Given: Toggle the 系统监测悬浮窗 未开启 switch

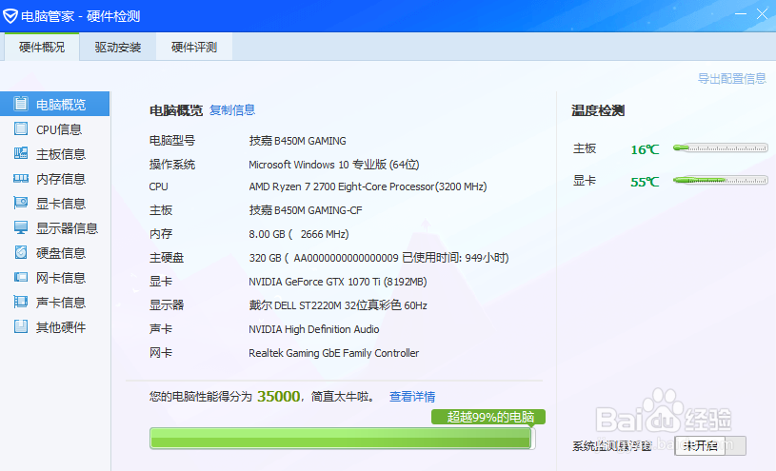Looking at the screenshot, I should tap(710, 445).
